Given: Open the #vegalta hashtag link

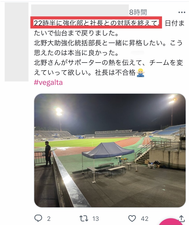Looking at the screenshot, I should pyautogui.click(x=48, y=83).
